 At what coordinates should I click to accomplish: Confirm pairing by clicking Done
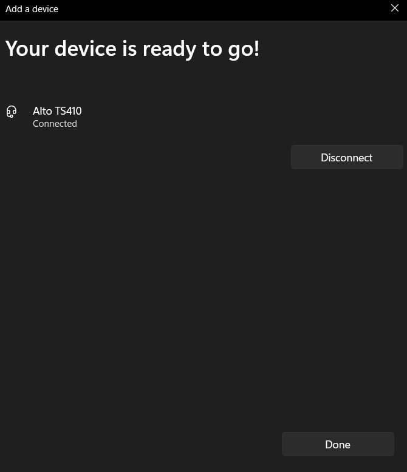click(x=338, y=444)
